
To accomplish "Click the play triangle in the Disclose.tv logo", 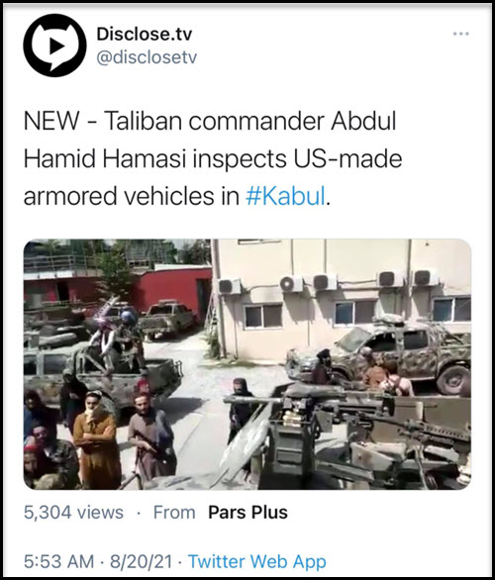I will point(55,47).
